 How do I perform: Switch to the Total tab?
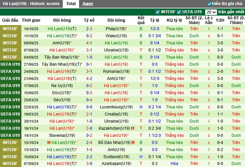click(x=71, y=4)
